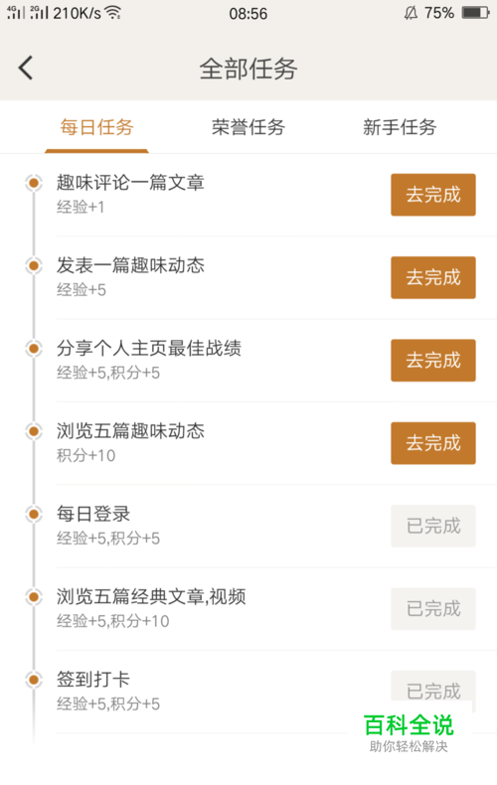Click timeline dot beside 趣味评论一篇文章

tap(34, 183)
